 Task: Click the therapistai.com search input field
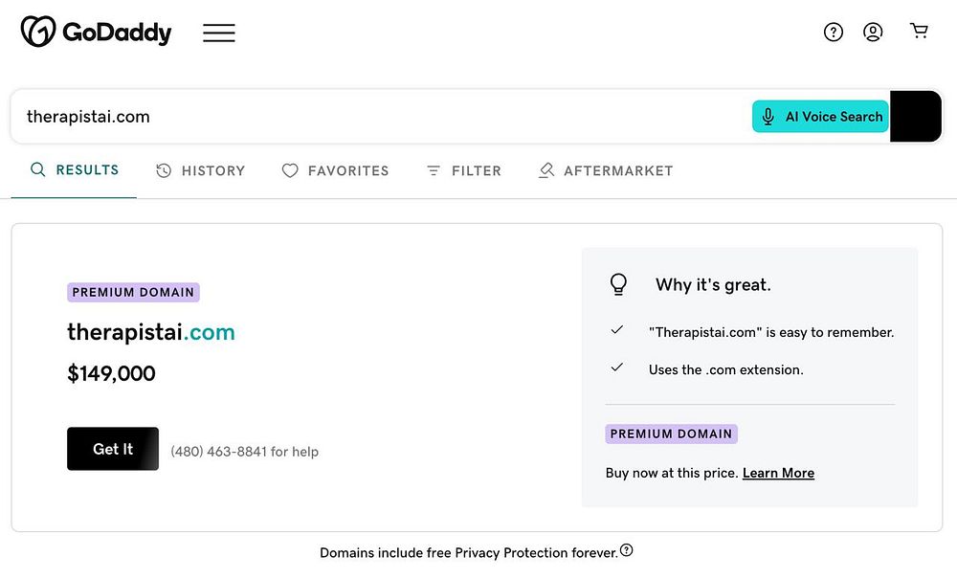tap(383, 117)
